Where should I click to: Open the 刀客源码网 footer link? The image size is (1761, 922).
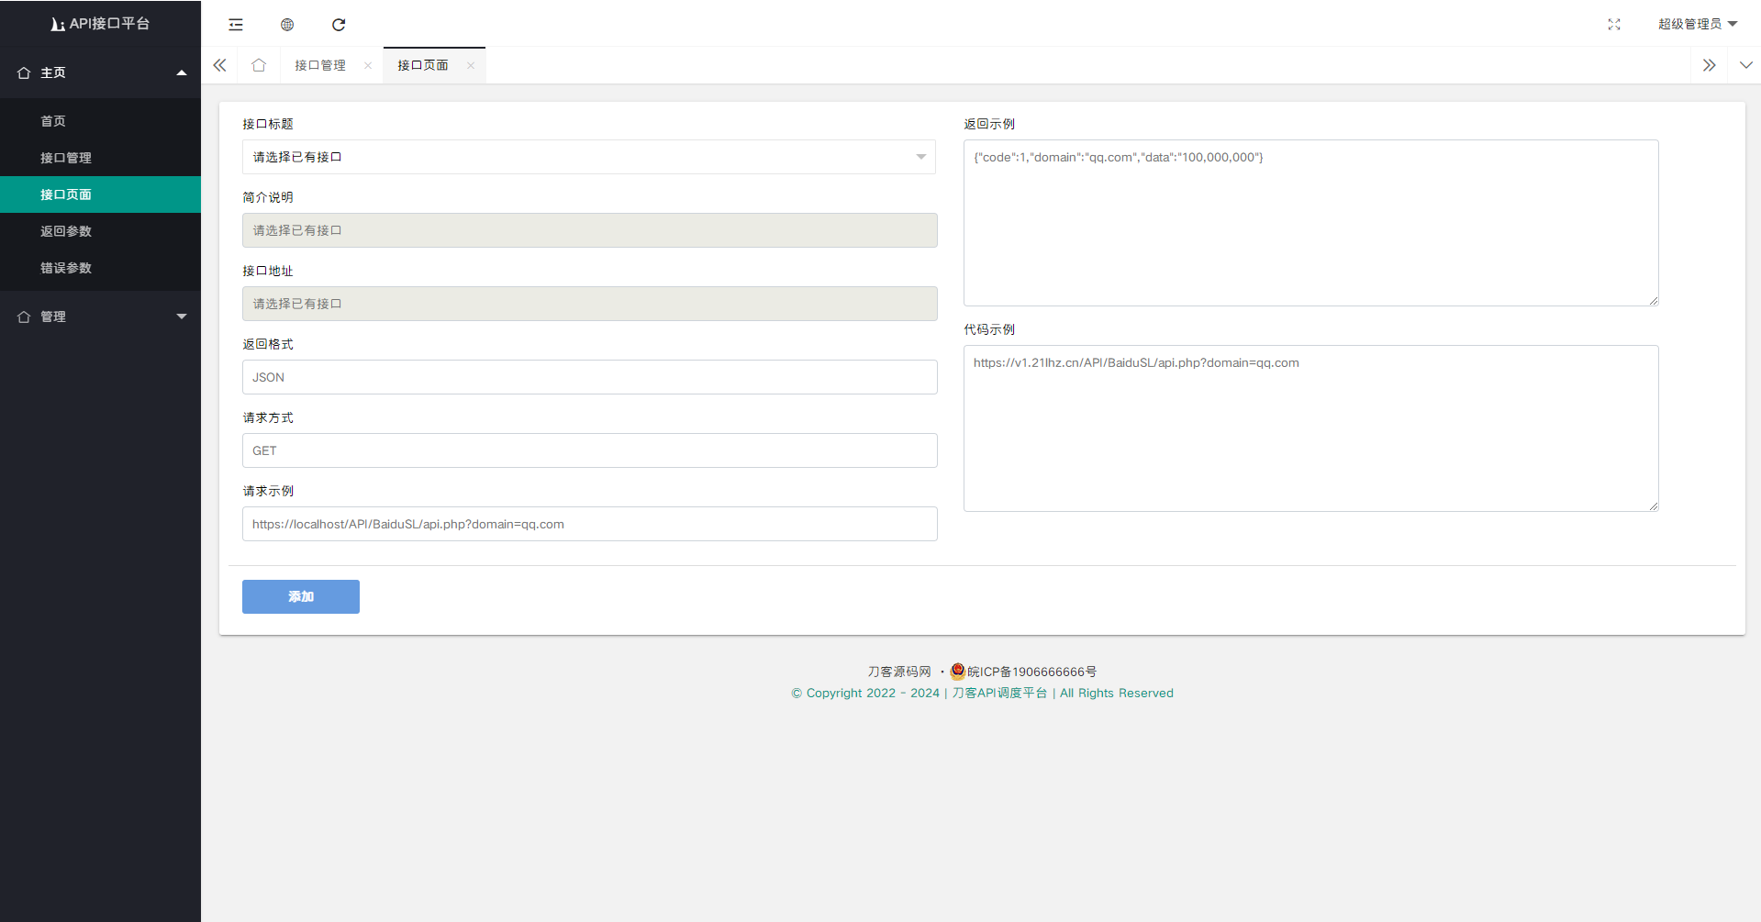899,672
